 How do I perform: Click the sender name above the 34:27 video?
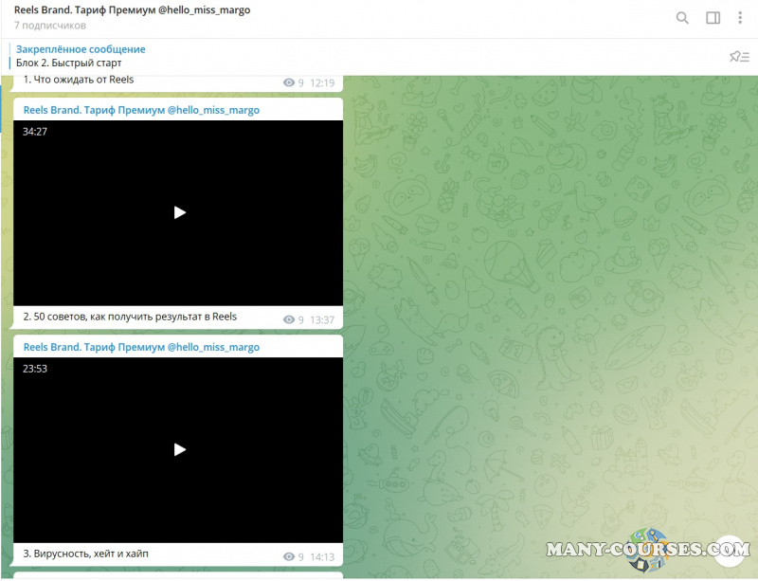[x=141, y=110]
